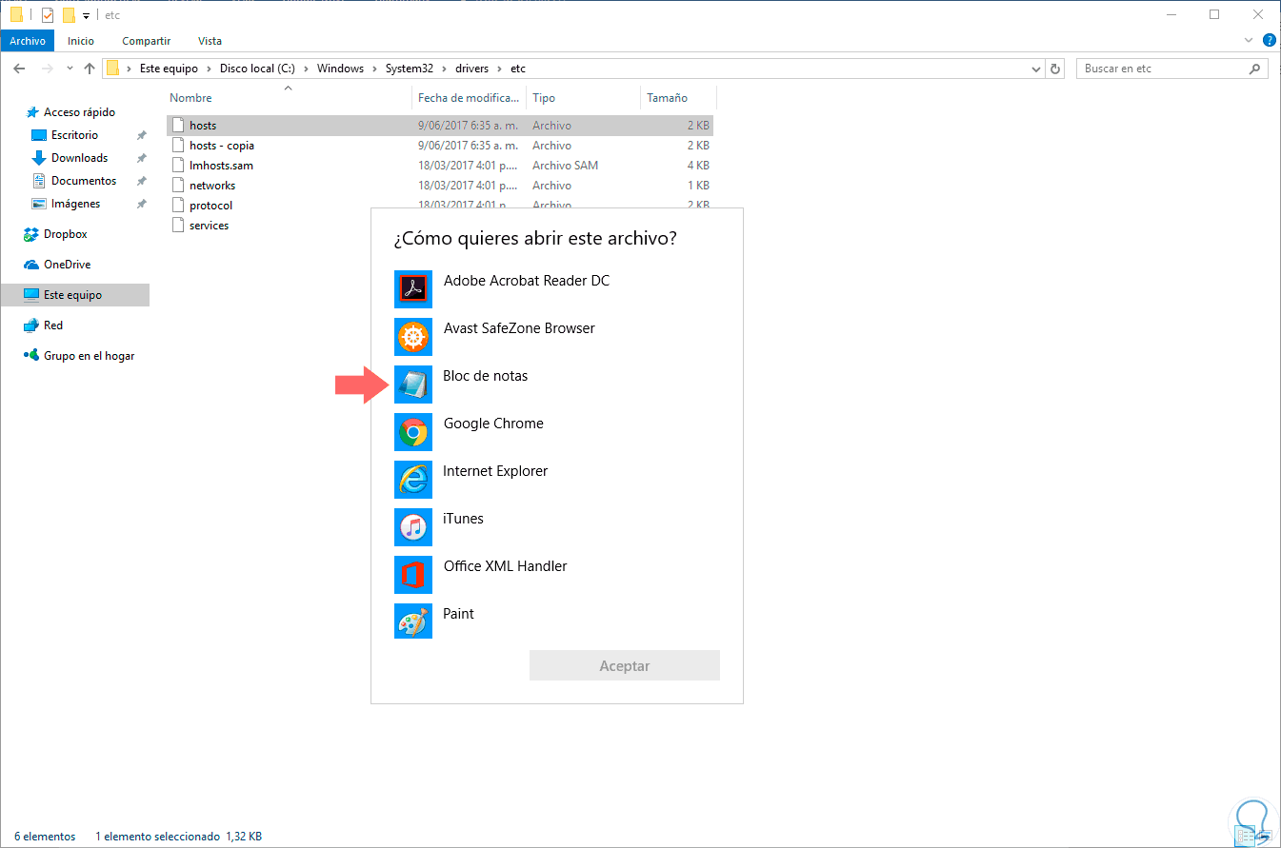Select the lmhosts.sam file
Viewport: 1281px width, 848px height.
coord(221,166)
